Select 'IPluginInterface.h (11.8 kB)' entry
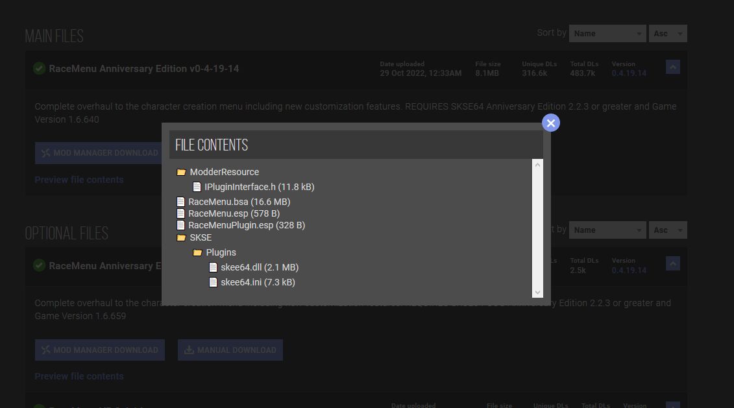734x408 pixels. [x=260, y=187]
